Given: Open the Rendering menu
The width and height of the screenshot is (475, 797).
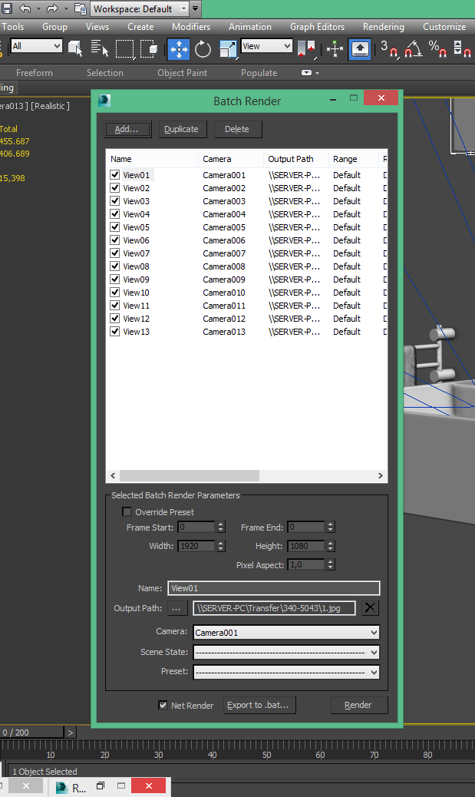Looking at the screenshot, I should pyautogui.click(x=383, y=27).
